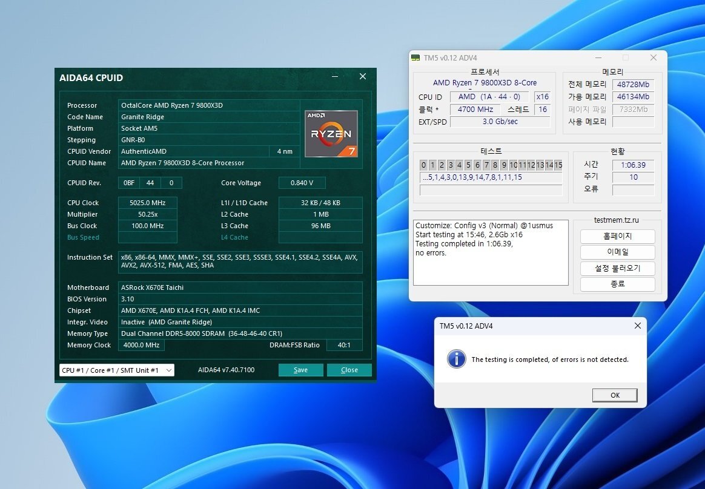The width and height of the screenshot is (705, 489).
Task: Click CPUID Rev. value 0BF
Action: coord(129,183)
